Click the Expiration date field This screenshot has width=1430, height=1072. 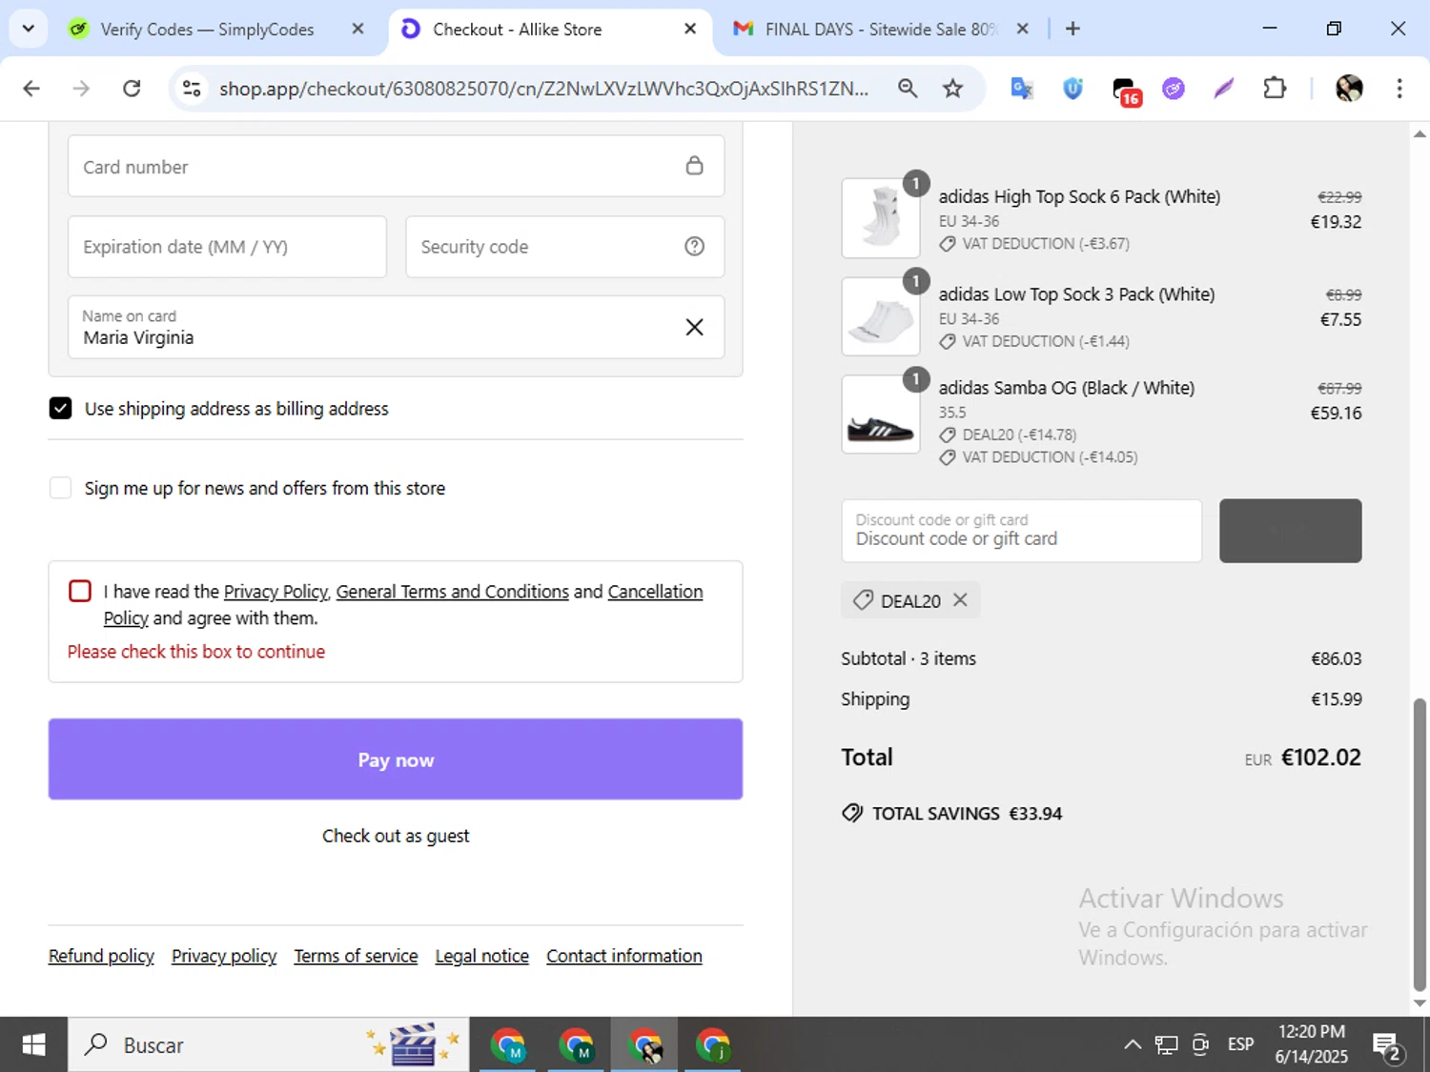pos(227,247)
